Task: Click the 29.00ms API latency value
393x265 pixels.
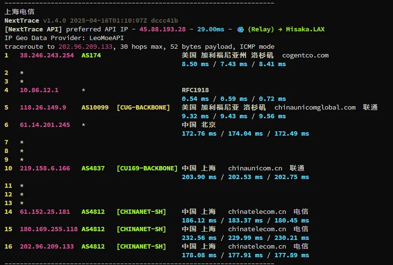Action: pyautogui.click(x=211, y=29)
